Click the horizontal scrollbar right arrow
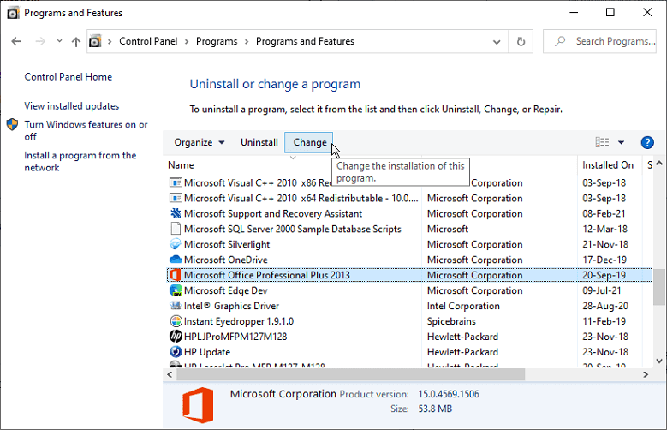Image resolution: width=667 pixels, height=430 pixels. [x=646, y=374]
